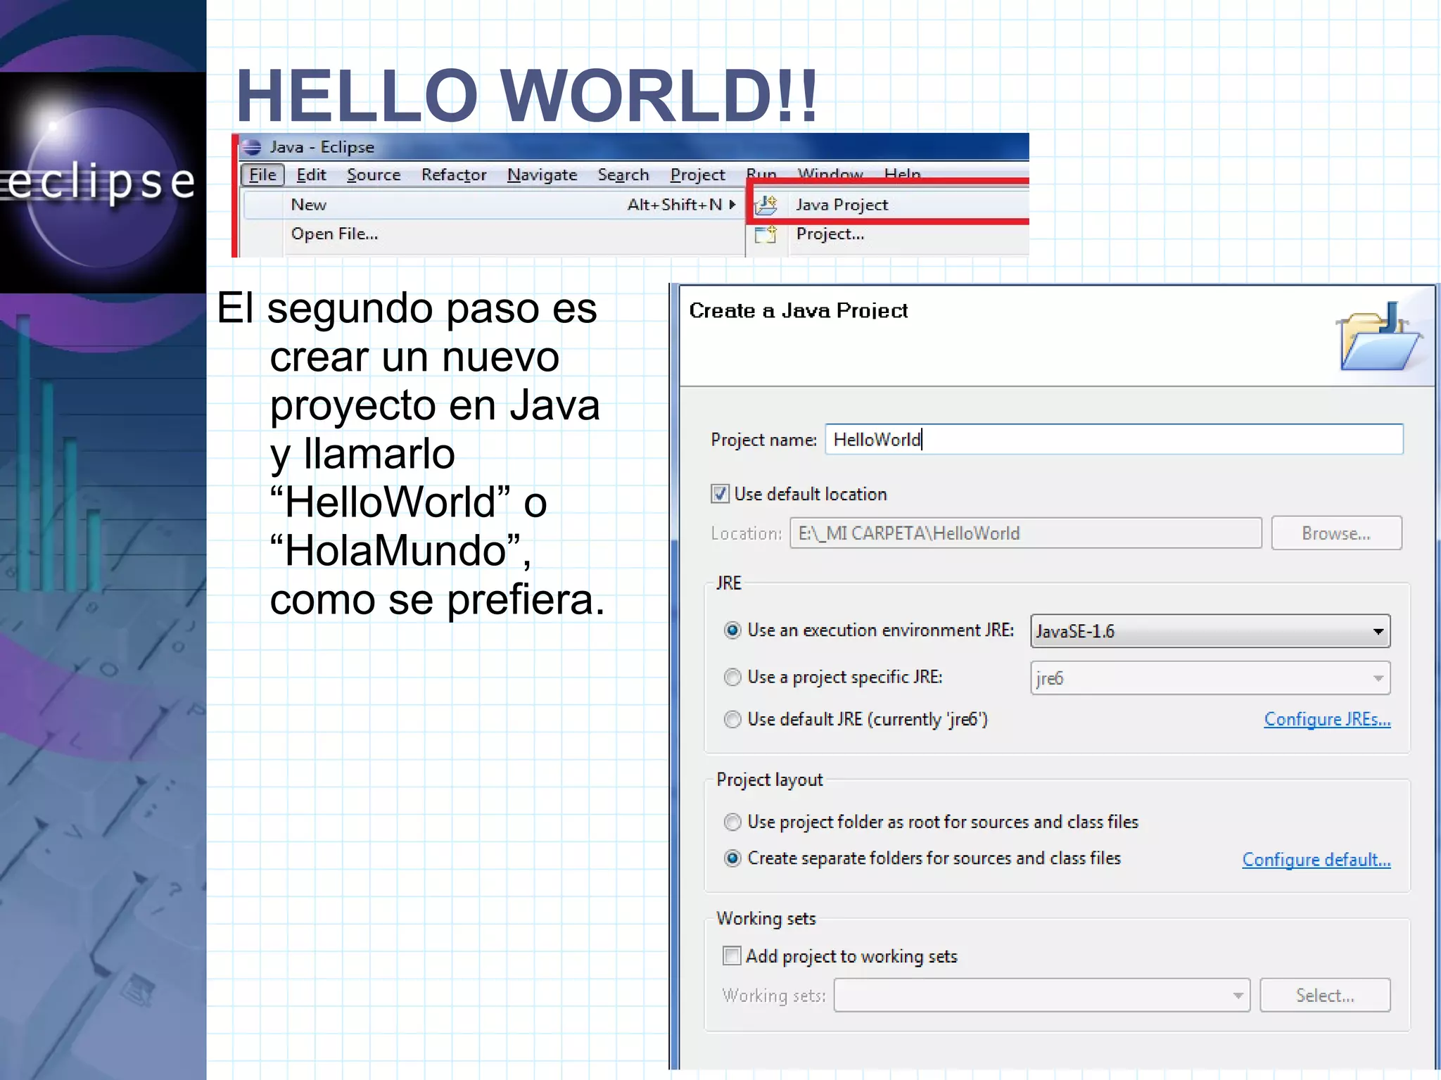Uncheck Use default location

click(x=719, y=494)
